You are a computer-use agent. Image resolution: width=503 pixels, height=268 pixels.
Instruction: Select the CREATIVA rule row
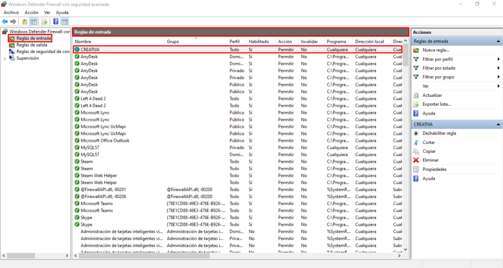(237, 50)
